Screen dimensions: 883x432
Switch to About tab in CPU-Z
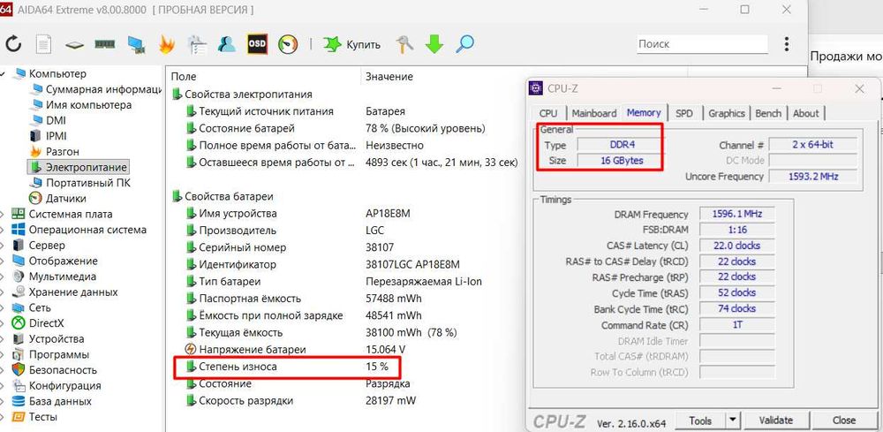click(x=806, y=113)
